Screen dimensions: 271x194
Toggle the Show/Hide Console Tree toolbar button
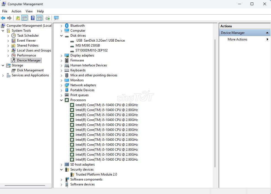[25, 18]
